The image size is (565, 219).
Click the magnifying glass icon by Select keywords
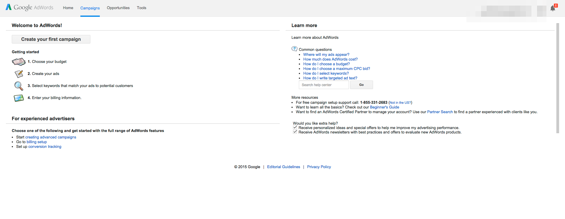pyautogui.click(x=19, y=86)
